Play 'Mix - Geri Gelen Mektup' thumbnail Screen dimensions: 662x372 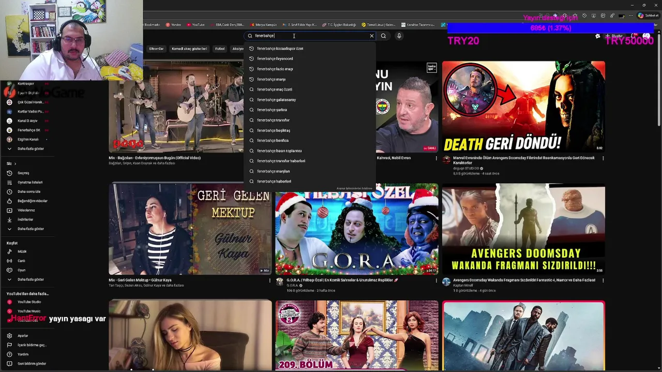coord(190,229)
